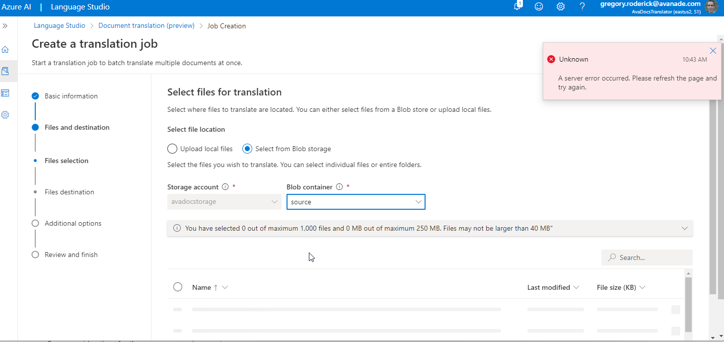Open the help question mark icon
The height and width of the screenshot is (342, 724).
(582, 7)
